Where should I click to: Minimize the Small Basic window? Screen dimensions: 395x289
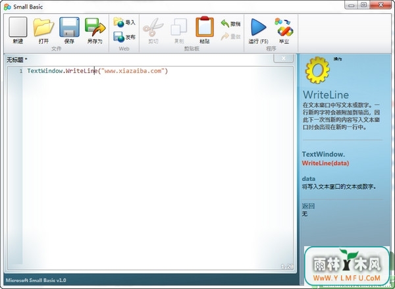(352, 5)
